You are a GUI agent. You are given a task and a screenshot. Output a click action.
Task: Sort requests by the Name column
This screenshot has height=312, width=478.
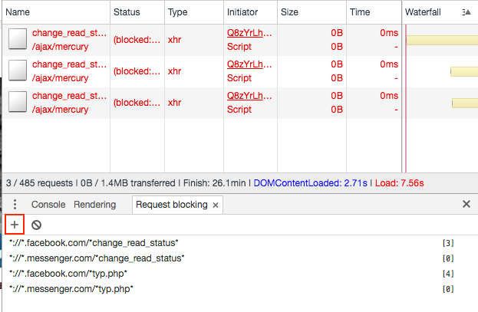[x=18, y=12]
